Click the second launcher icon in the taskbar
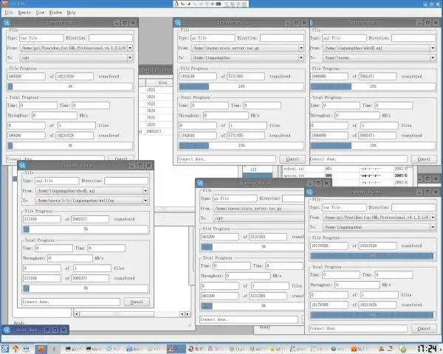 tap(16, 349)
